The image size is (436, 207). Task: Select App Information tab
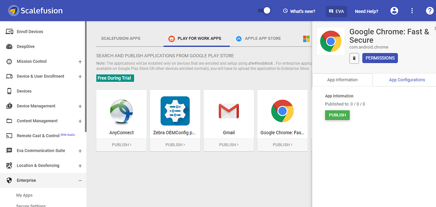click(342, 80)
